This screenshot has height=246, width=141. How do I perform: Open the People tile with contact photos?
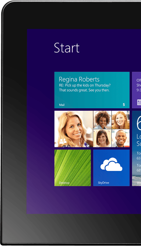click(92, 129)
